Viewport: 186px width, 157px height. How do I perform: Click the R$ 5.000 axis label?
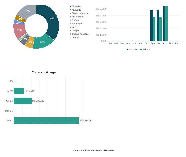(x=101, y=9)
